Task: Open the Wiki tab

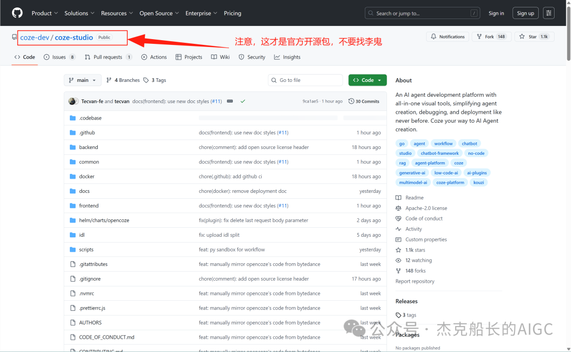Action: coord(220,57)
